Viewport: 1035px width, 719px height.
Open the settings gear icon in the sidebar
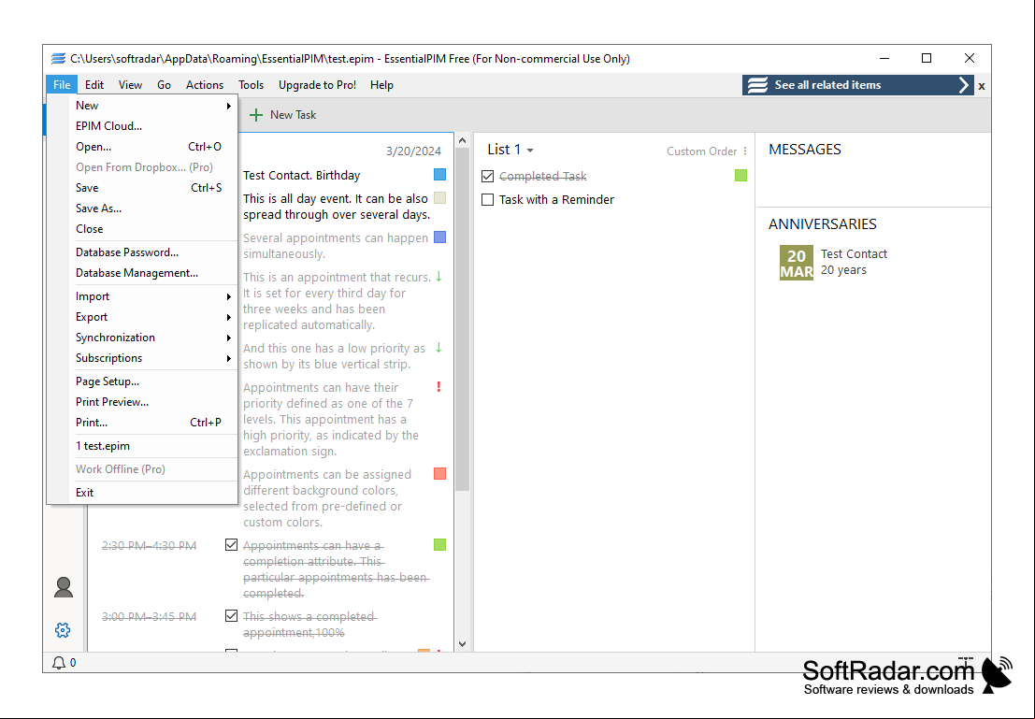63,630
